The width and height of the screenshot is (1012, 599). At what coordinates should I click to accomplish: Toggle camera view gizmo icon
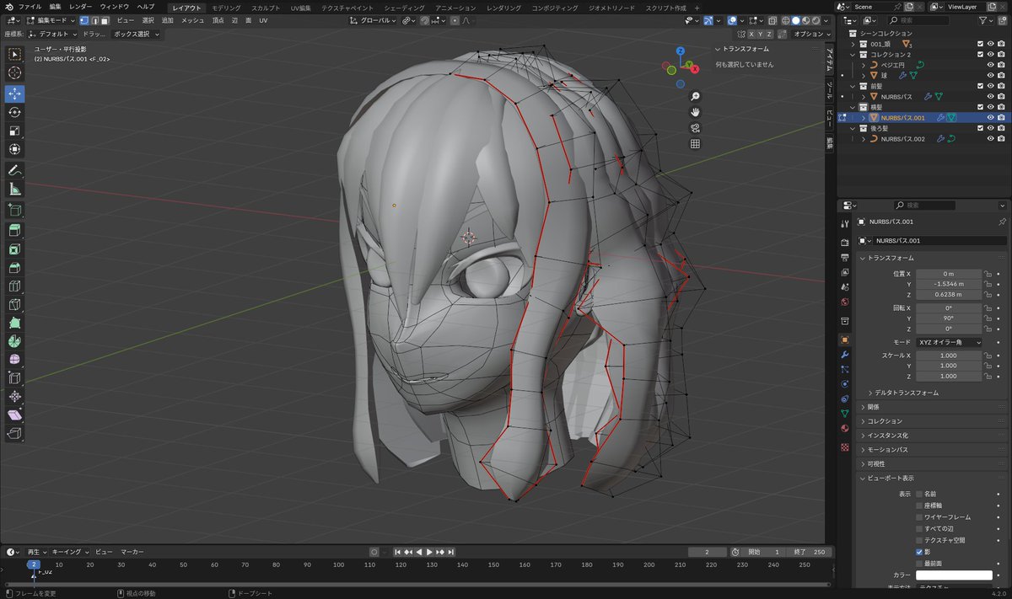695,128
